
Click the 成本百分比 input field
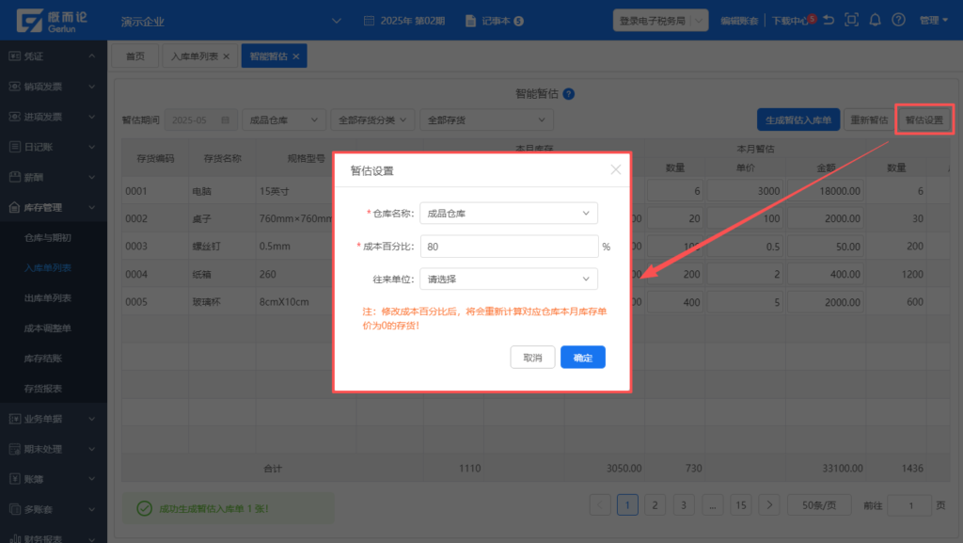508,247
